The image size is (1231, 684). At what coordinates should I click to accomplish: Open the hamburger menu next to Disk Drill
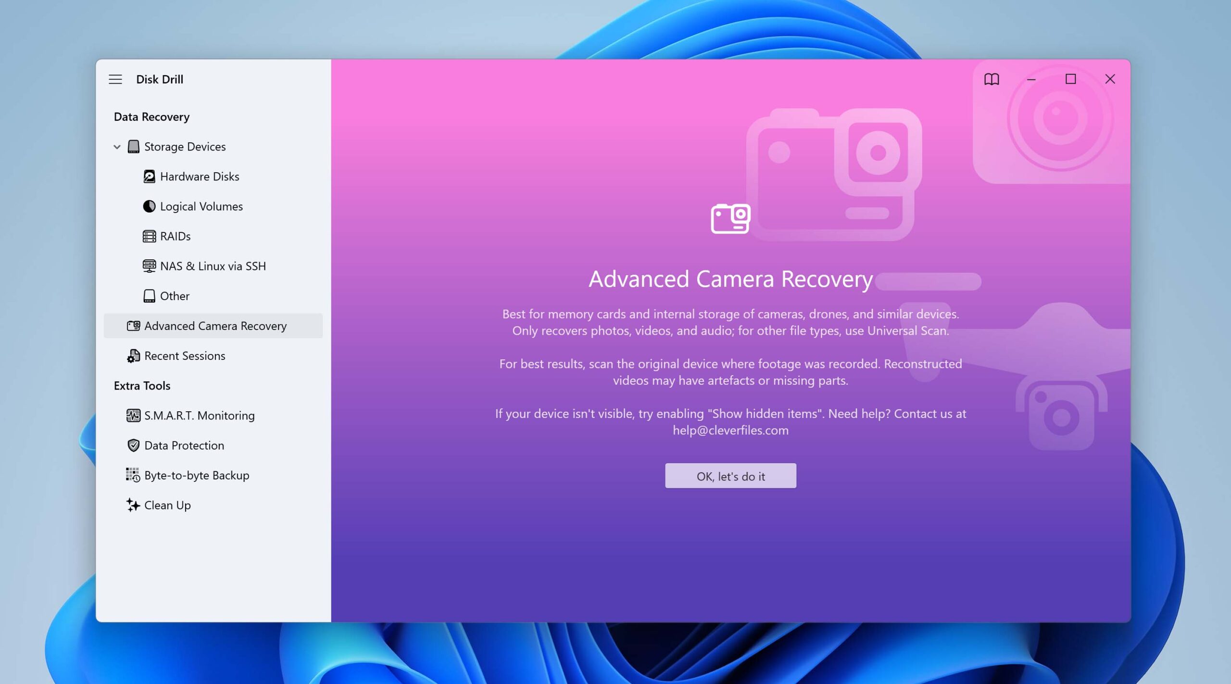115,79
